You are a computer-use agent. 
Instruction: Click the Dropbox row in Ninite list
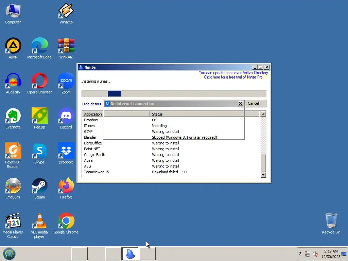(171, 120)
